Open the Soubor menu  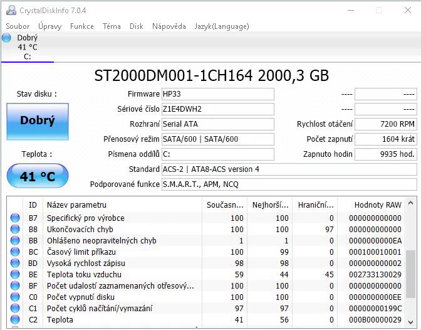point(18,26)
